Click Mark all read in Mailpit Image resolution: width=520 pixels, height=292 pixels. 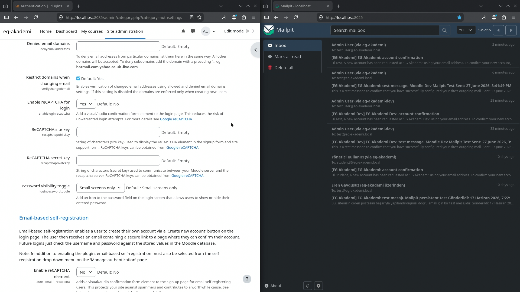point(292,57)
